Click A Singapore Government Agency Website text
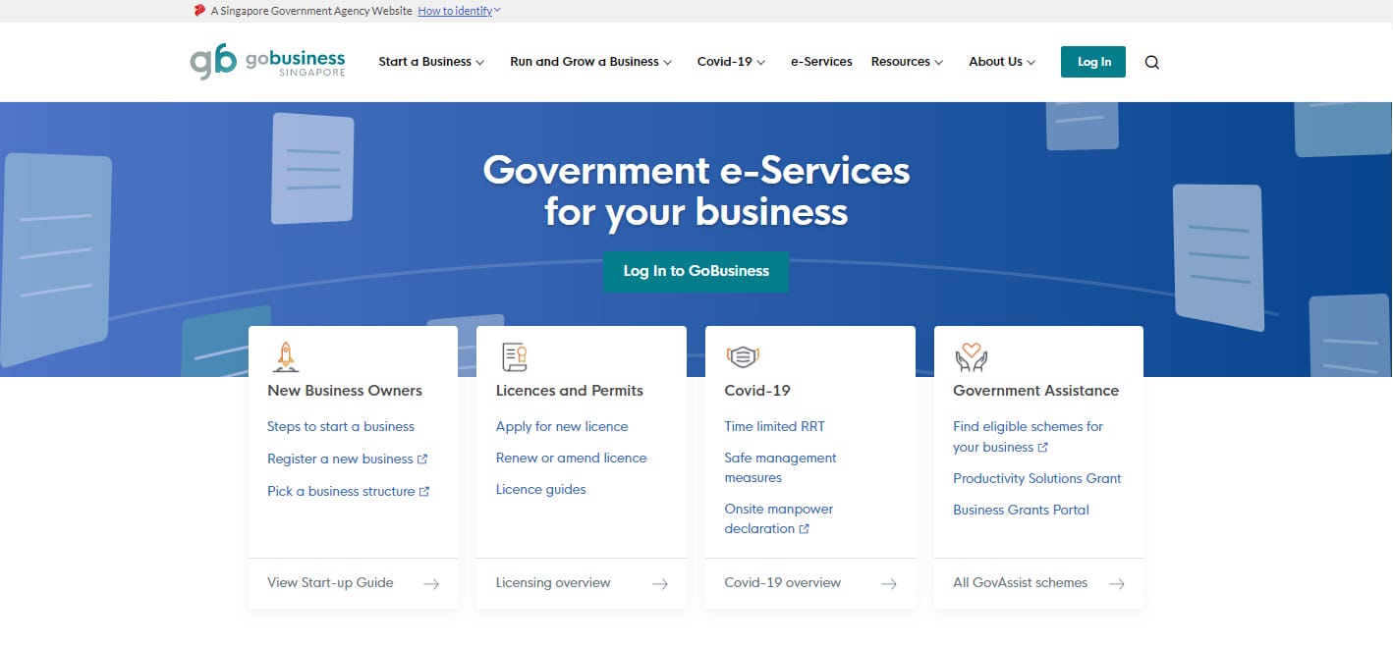The image size is (1393, 649). (310, 10)
